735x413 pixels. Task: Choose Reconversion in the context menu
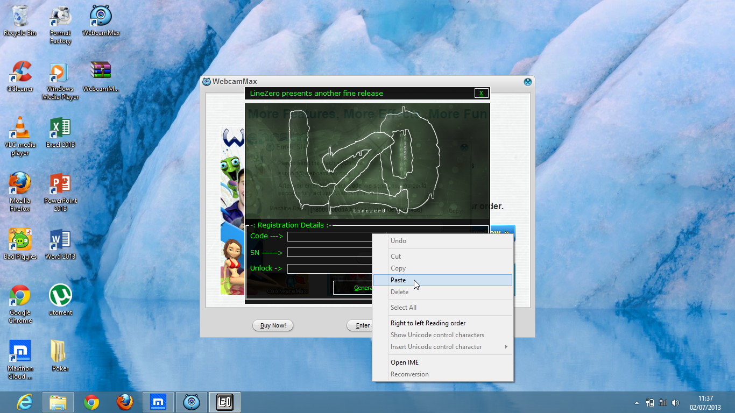click(x=443, y=374)
